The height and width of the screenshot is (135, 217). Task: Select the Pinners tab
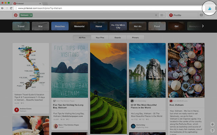tap(135, 37)
